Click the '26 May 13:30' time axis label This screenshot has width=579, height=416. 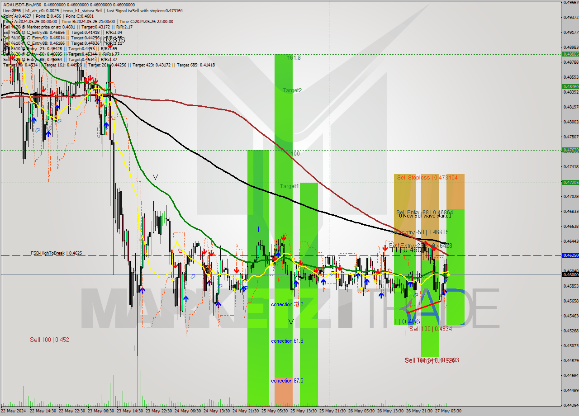[390, 411]
